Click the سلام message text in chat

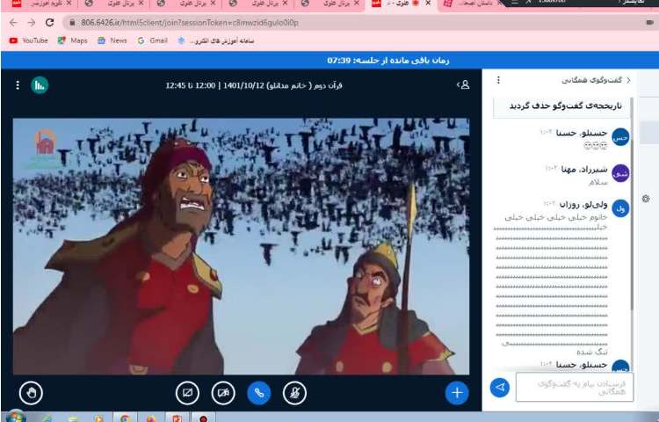coord(597,182)
